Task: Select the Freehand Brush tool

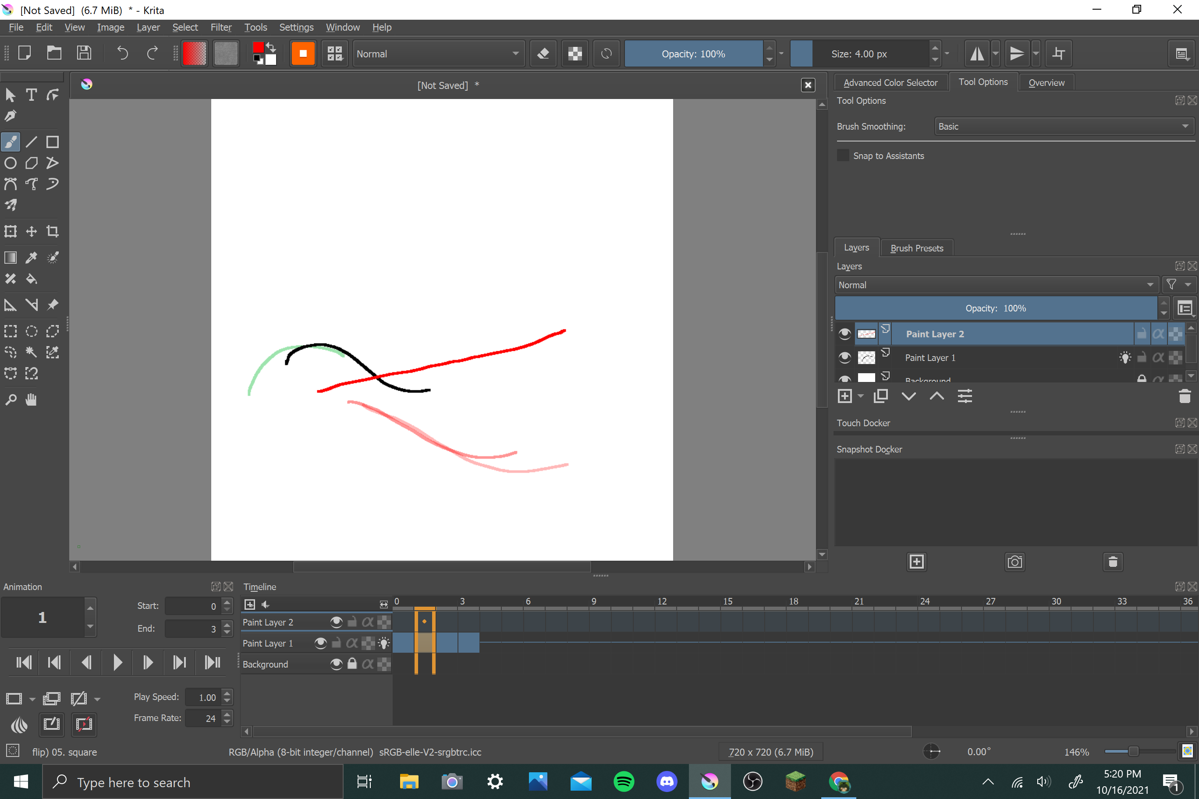Action: [x=11, y=142]
